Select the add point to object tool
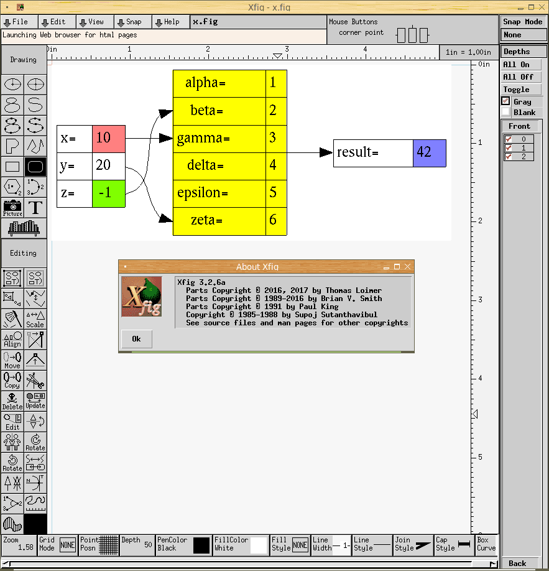 pyautogui.click(x=35, y=360)
